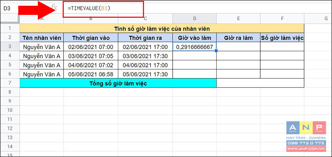Select row 7 header
Viewport: 332px width, 157px height.
(x=10, y=83)
